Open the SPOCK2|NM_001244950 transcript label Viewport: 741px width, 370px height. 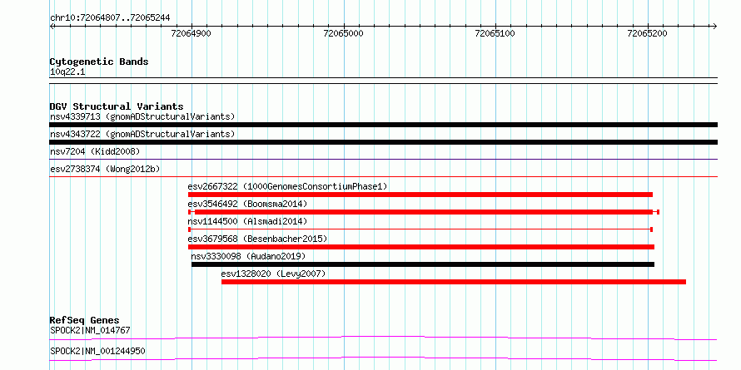pos(97,351)
